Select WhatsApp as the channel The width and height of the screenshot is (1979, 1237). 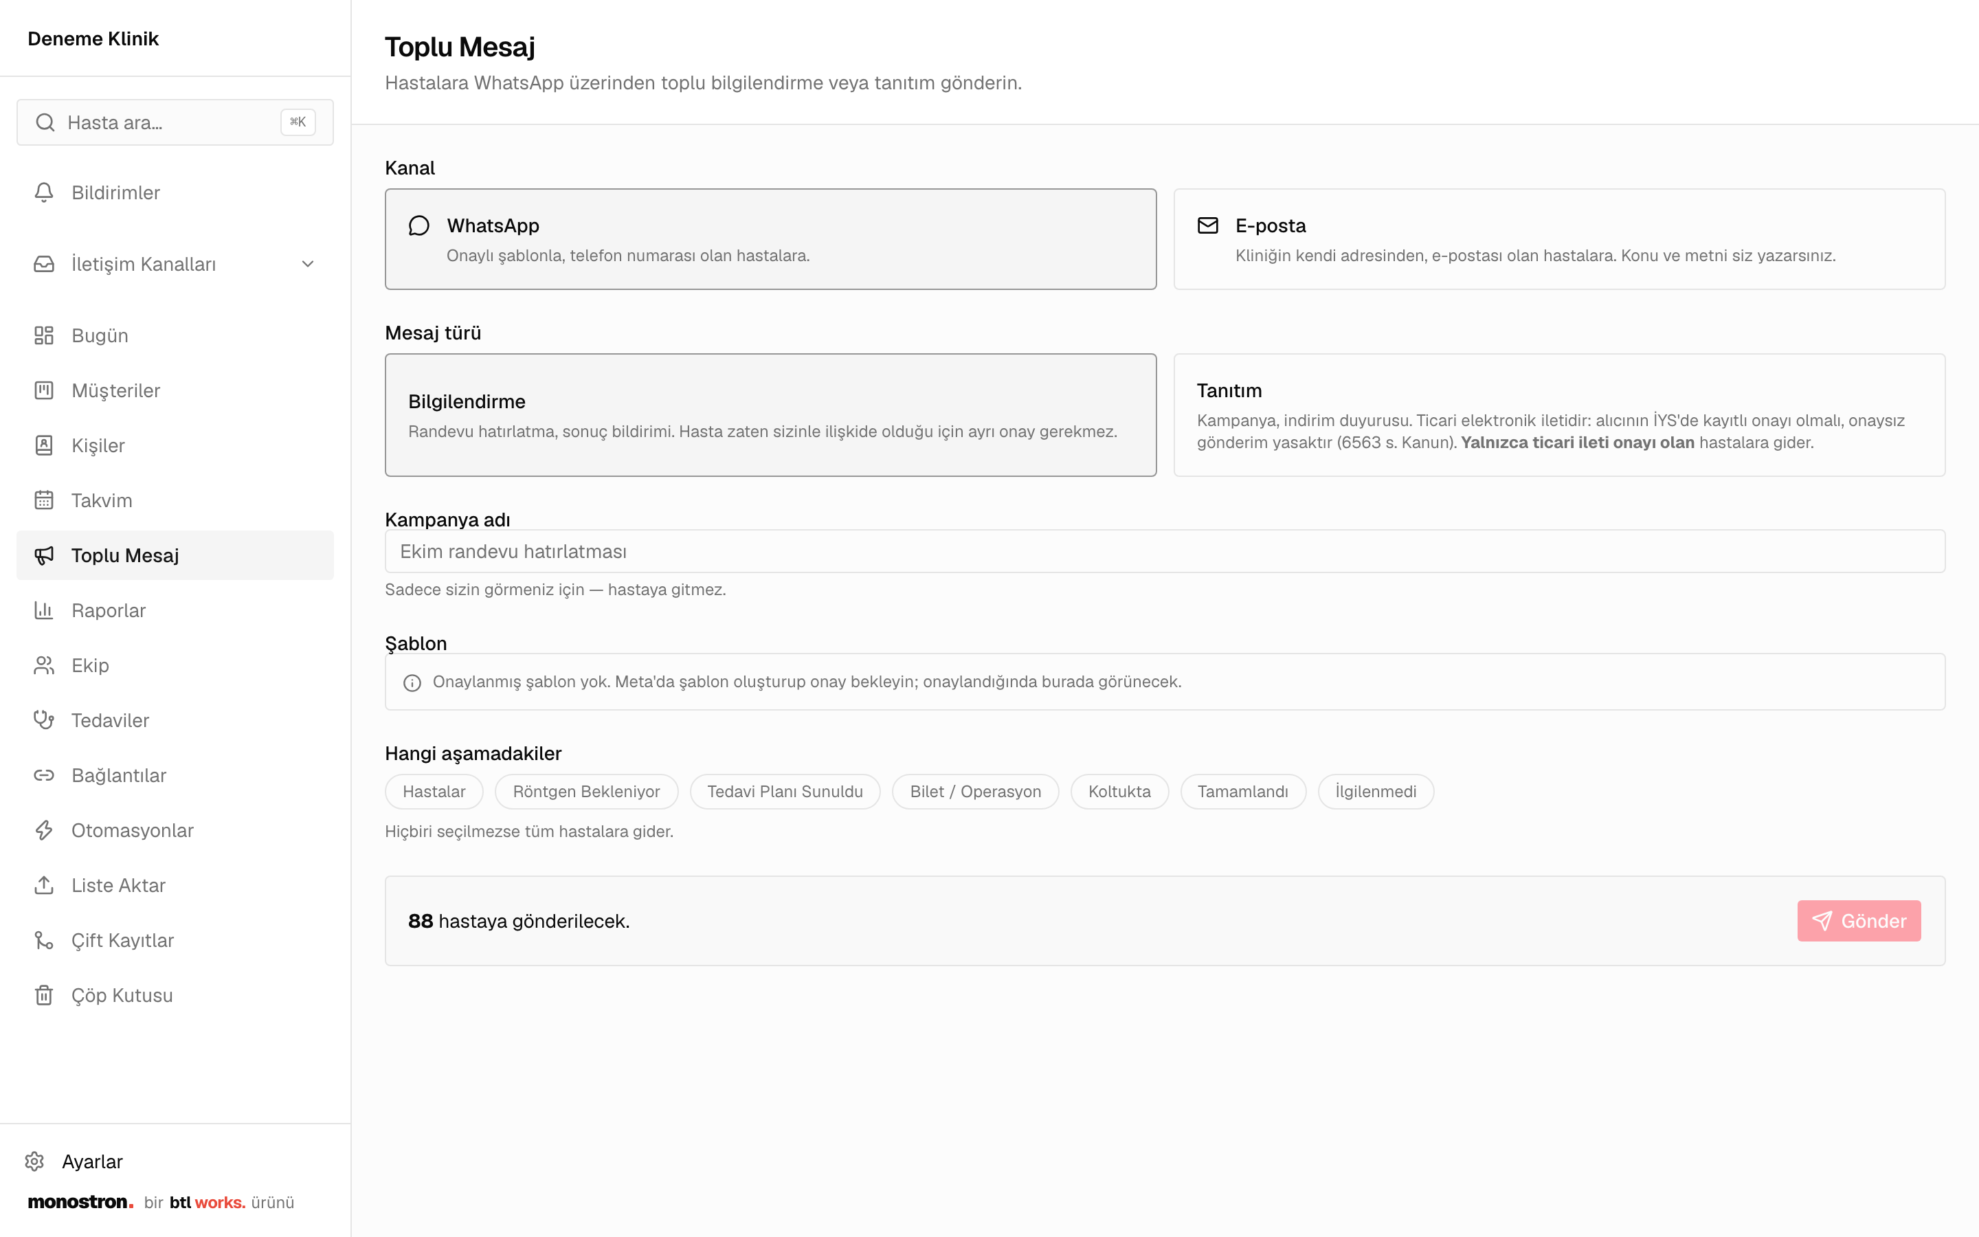point(770,239)
